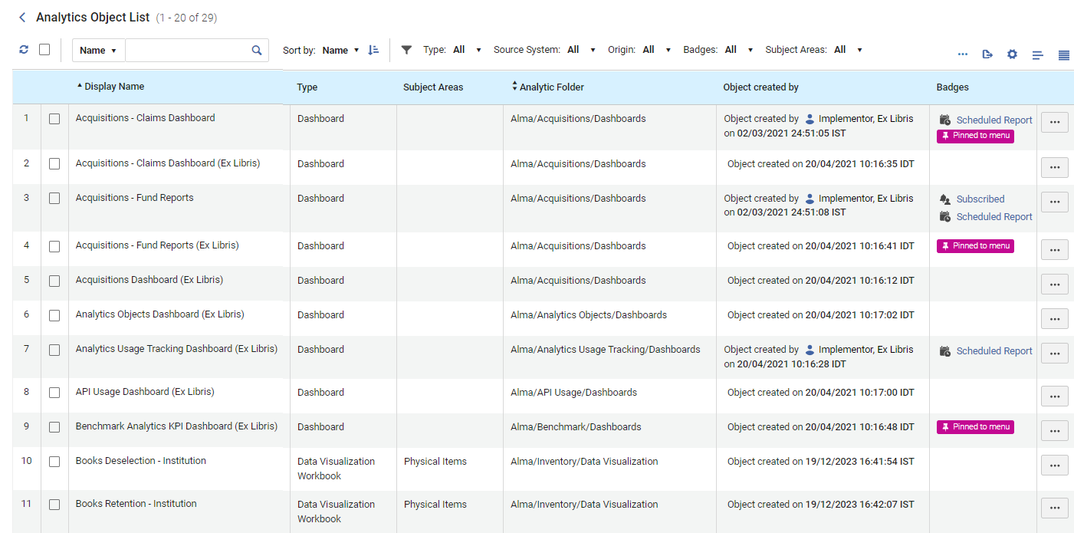Open the Name search field dropdown
Screen dimensions: 1074x533
pos(99,51)
